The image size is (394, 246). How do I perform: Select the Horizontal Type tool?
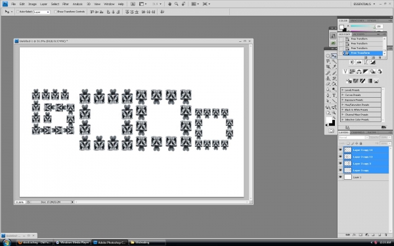coord(334,95)
